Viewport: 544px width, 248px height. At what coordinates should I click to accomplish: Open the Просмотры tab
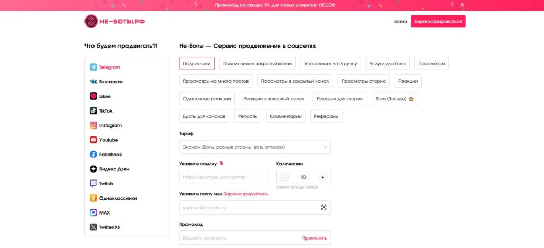click(431, 64)
